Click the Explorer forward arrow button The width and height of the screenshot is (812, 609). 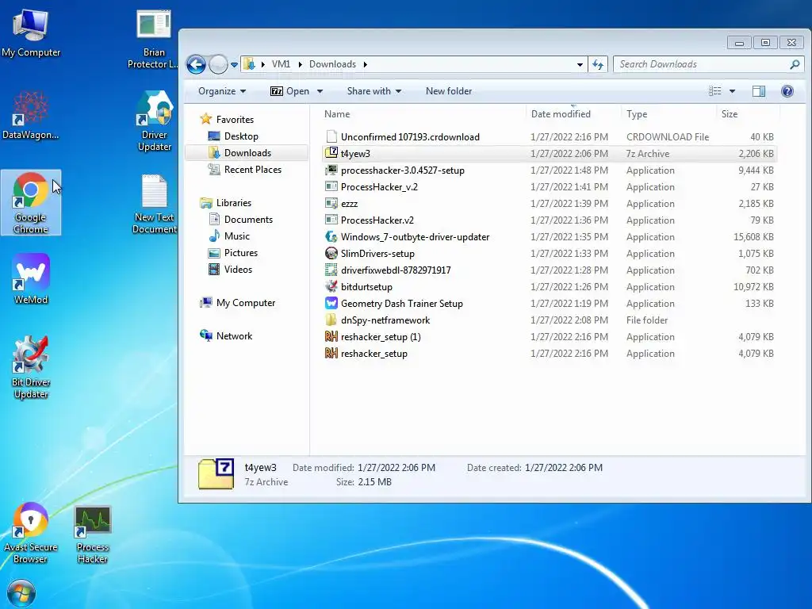pyautogui.click(x=218, y=64)
